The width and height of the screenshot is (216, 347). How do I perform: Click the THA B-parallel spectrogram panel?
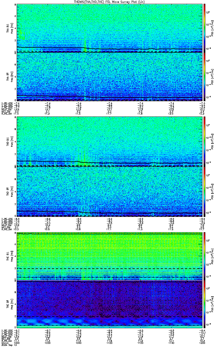(x=109, y=77)
